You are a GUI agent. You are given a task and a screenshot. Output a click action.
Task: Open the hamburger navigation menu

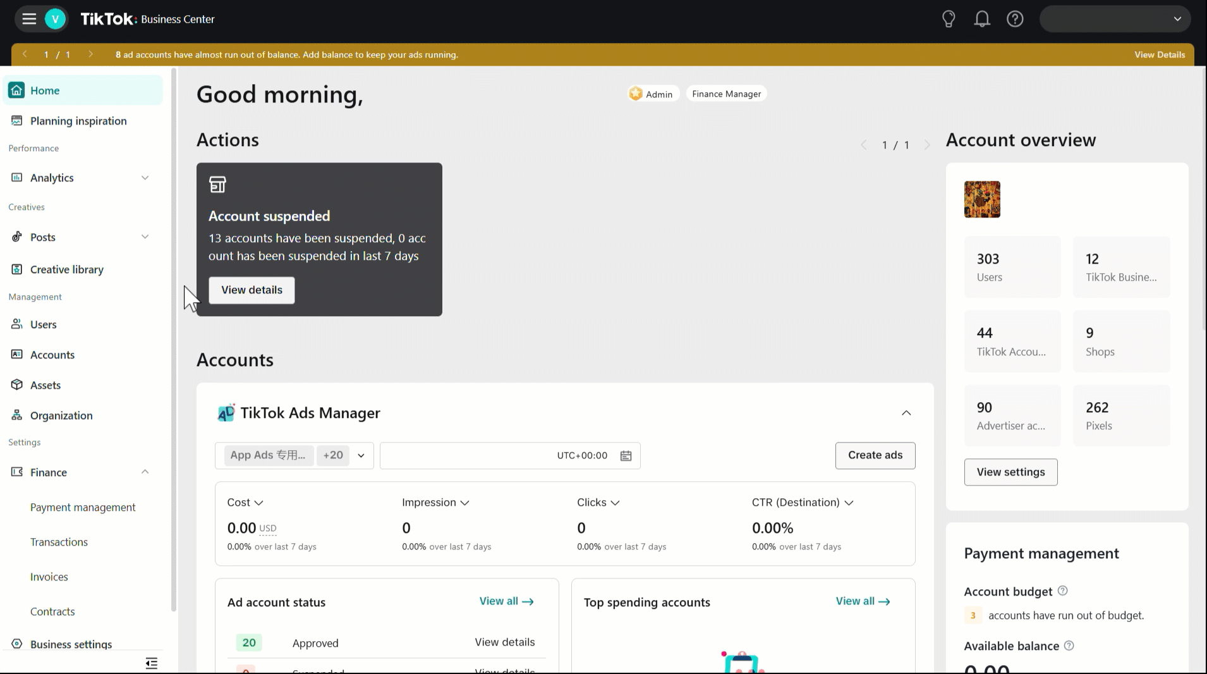(x=29, y=18)
